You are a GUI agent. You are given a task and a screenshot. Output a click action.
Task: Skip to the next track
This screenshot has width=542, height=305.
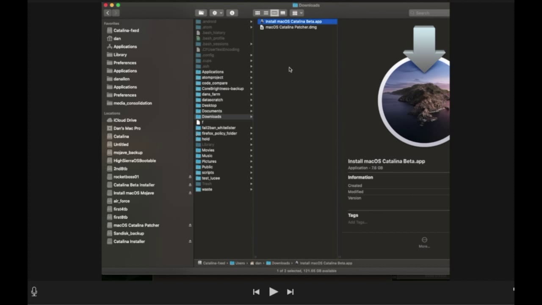[x=290, y=291]
